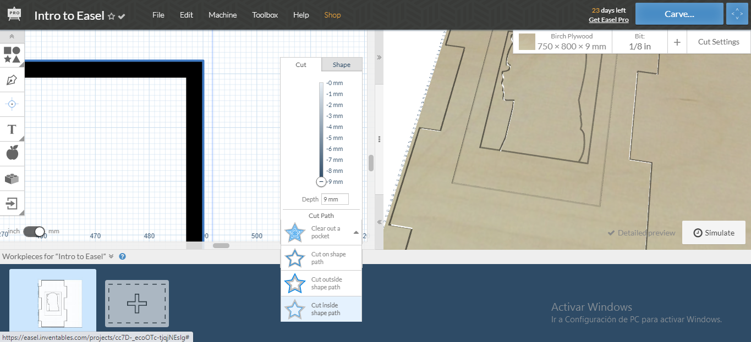This screenshot has width=751, height=342.
Task: Click the canvas vertical scrollbar thumb
Action: point(371,163)
